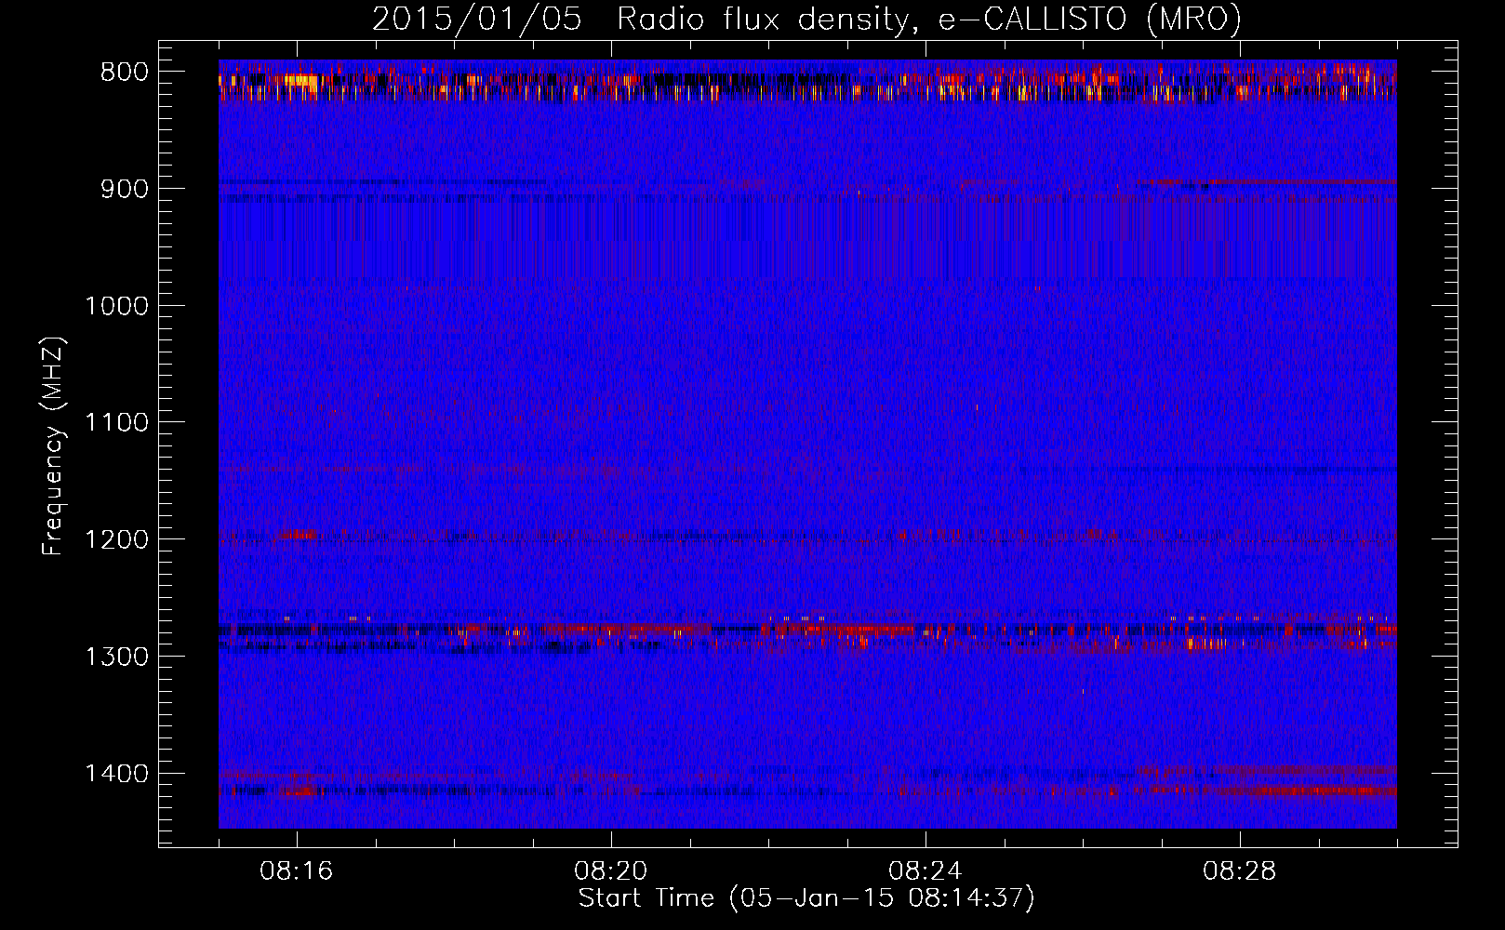Click the 'Frequency (MHZ)' axis label
The width and height of the screenshot is (1505, 930).
tap(54, 445)
